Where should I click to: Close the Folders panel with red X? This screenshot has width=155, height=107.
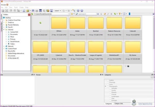point(29,15)
